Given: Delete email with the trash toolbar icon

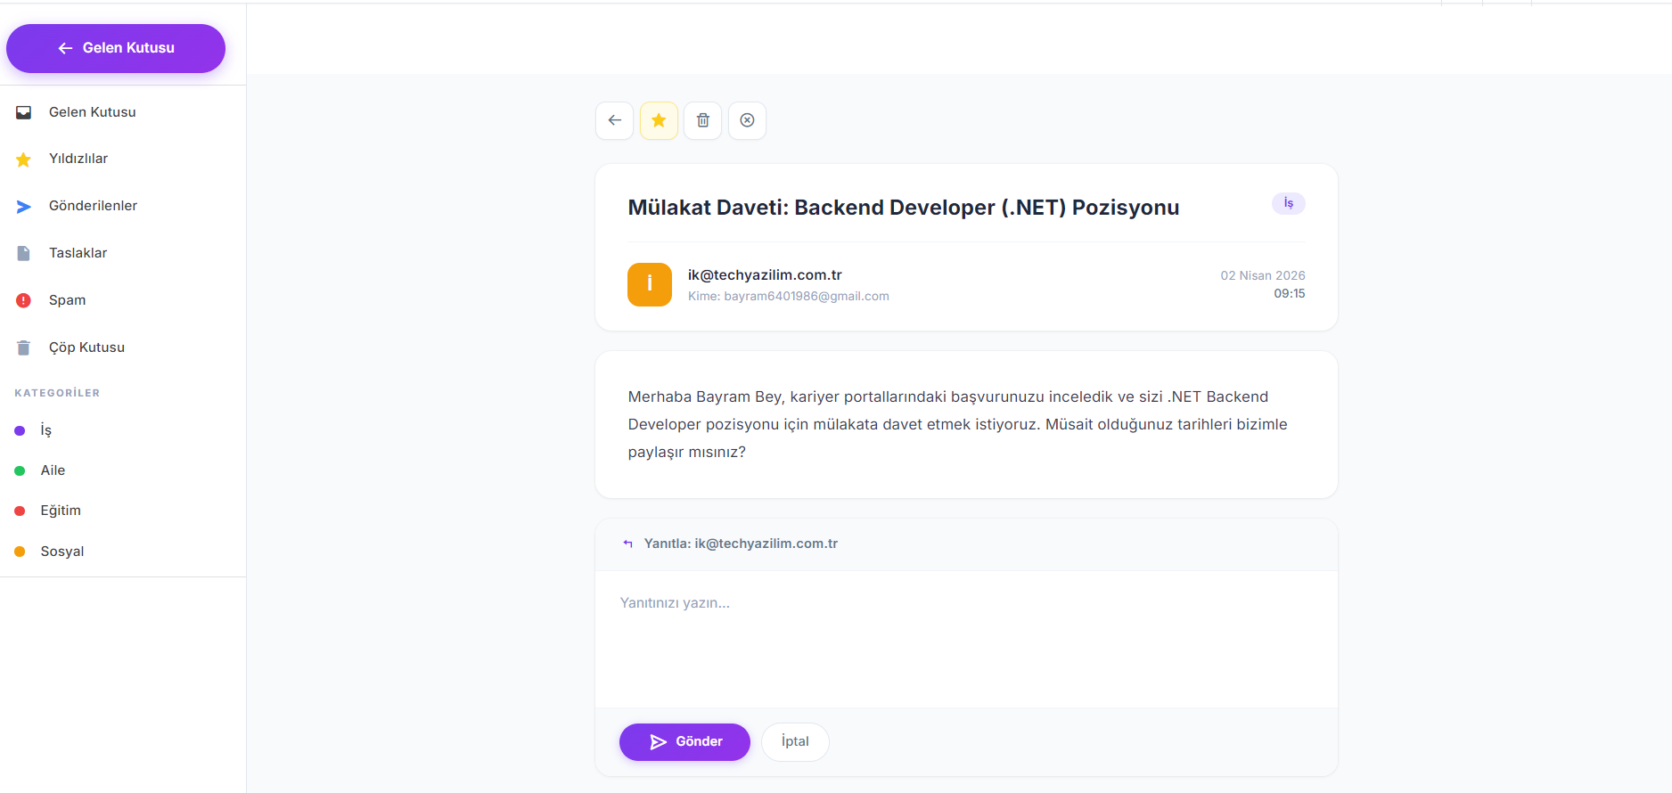Looking at the screenshot, I should tap(703, 120).
